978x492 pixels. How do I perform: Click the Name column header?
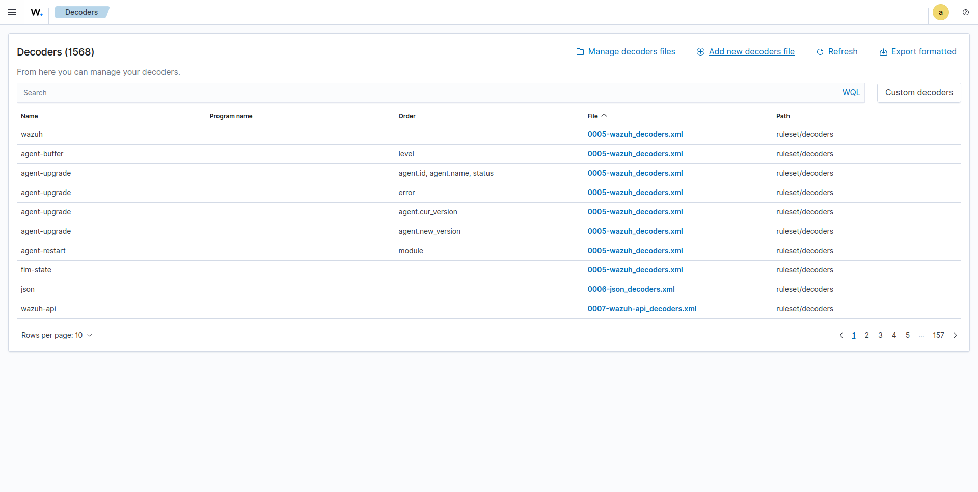(30, 116)
